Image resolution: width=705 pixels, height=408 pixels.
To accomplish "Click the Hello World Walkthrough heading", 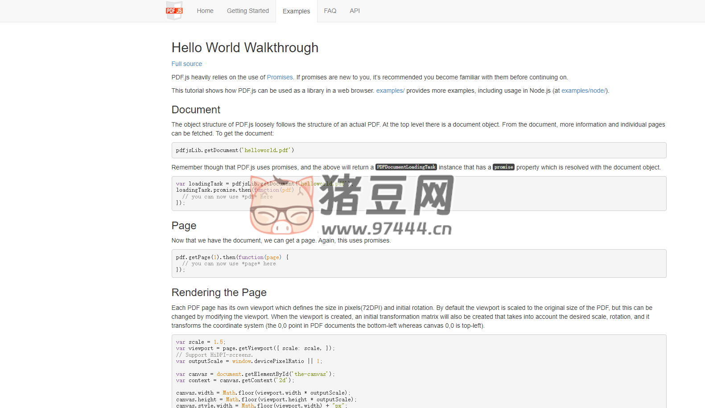I will [x=245, y=48].
